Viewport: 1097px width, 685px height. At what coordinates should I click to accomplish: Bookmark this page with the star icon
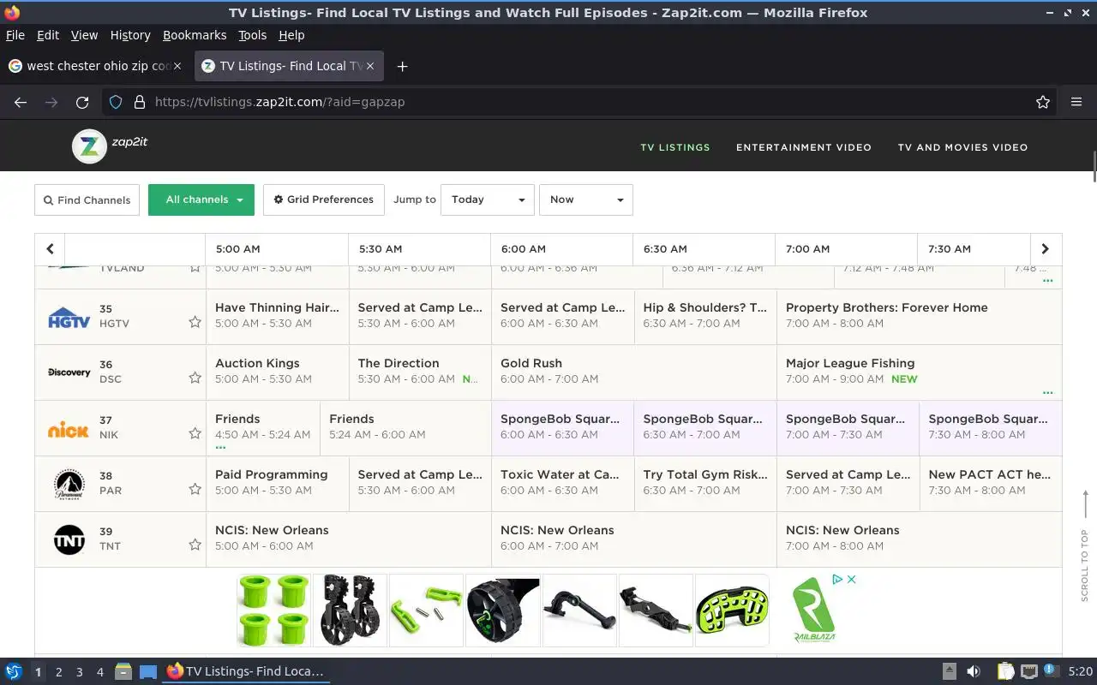coord(1043,102)
